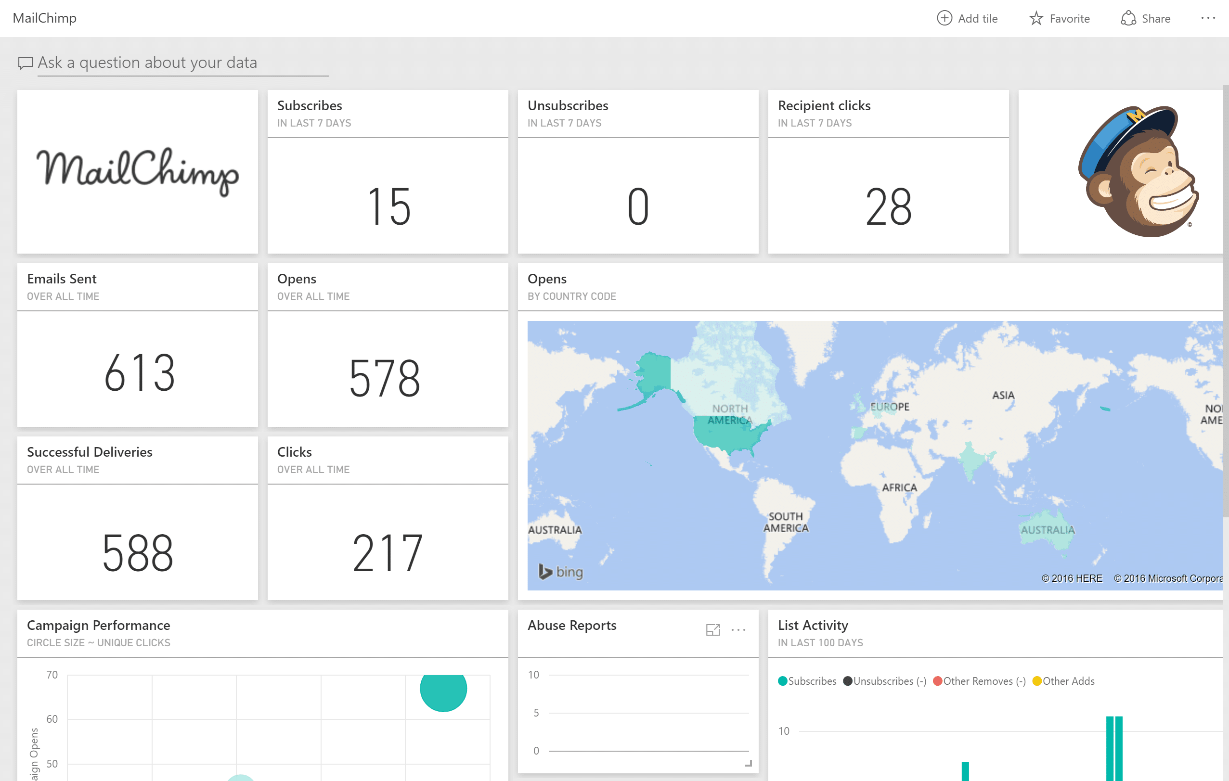Click the Other Adds yellow legend swatch
The width and height of the screenshot is (1229, 781).
[x=1036, y=681]
